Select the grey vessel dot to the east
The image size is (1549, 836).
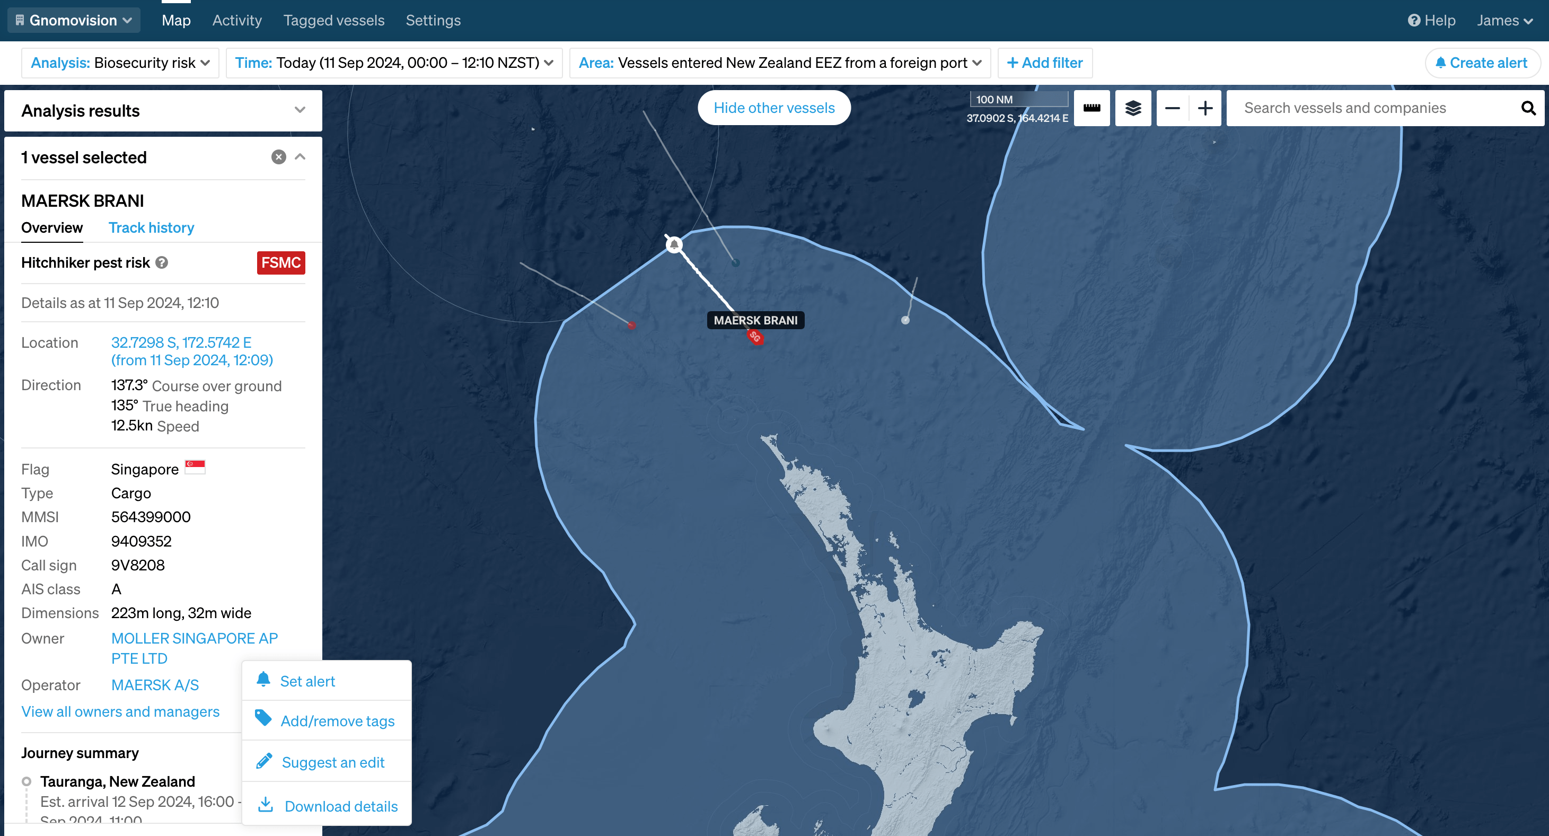(905, 320)
